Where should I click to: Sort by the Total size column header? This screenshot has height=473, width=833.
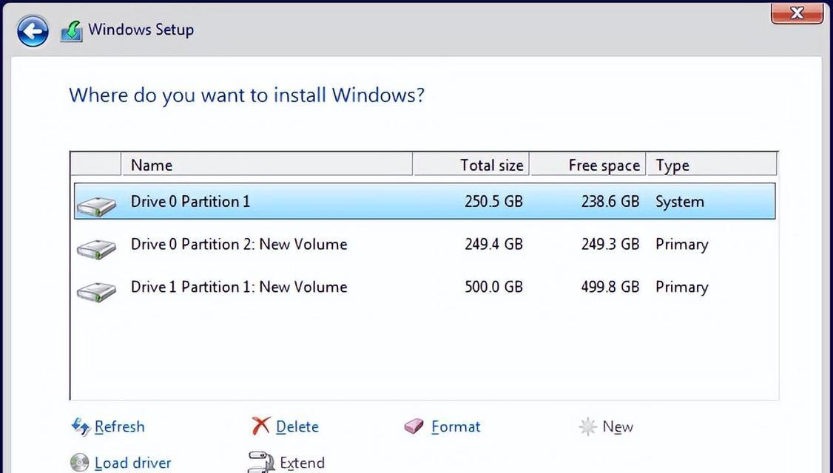(471, 165)
